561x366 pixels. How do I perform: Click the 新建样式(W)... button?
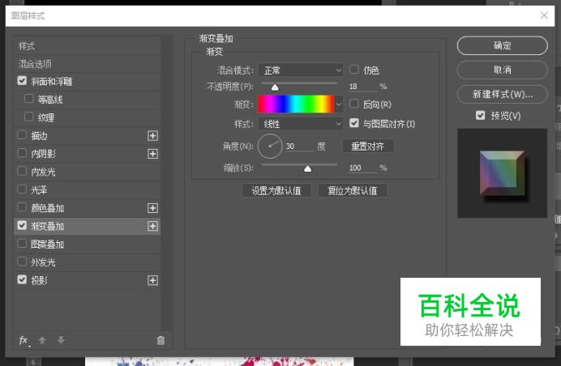[x=503, y=95]
